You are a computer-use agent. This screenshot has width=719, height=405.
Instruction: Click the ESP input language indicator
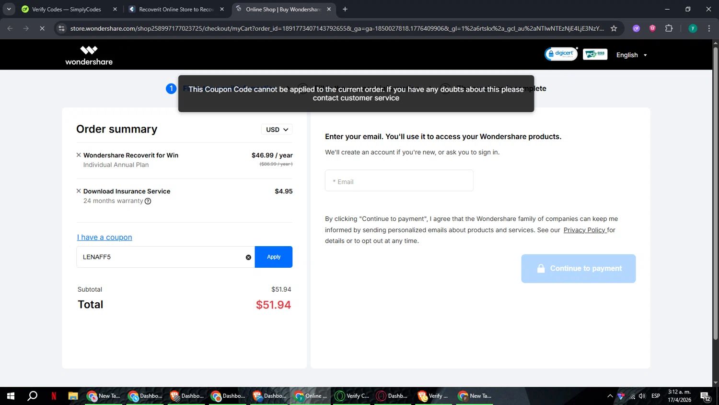[656, 396]
